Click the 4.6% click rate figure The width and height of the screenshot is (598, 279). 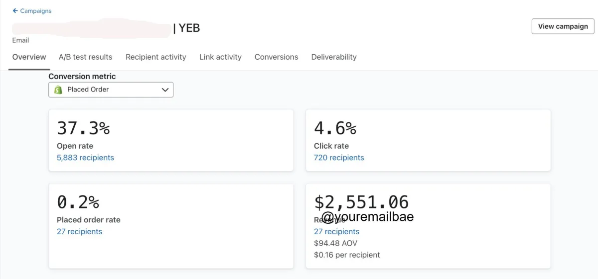[x=335, y=128]
